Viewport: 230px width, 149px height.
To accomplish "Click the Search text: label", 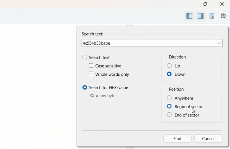I will click(x=92, y=34).
